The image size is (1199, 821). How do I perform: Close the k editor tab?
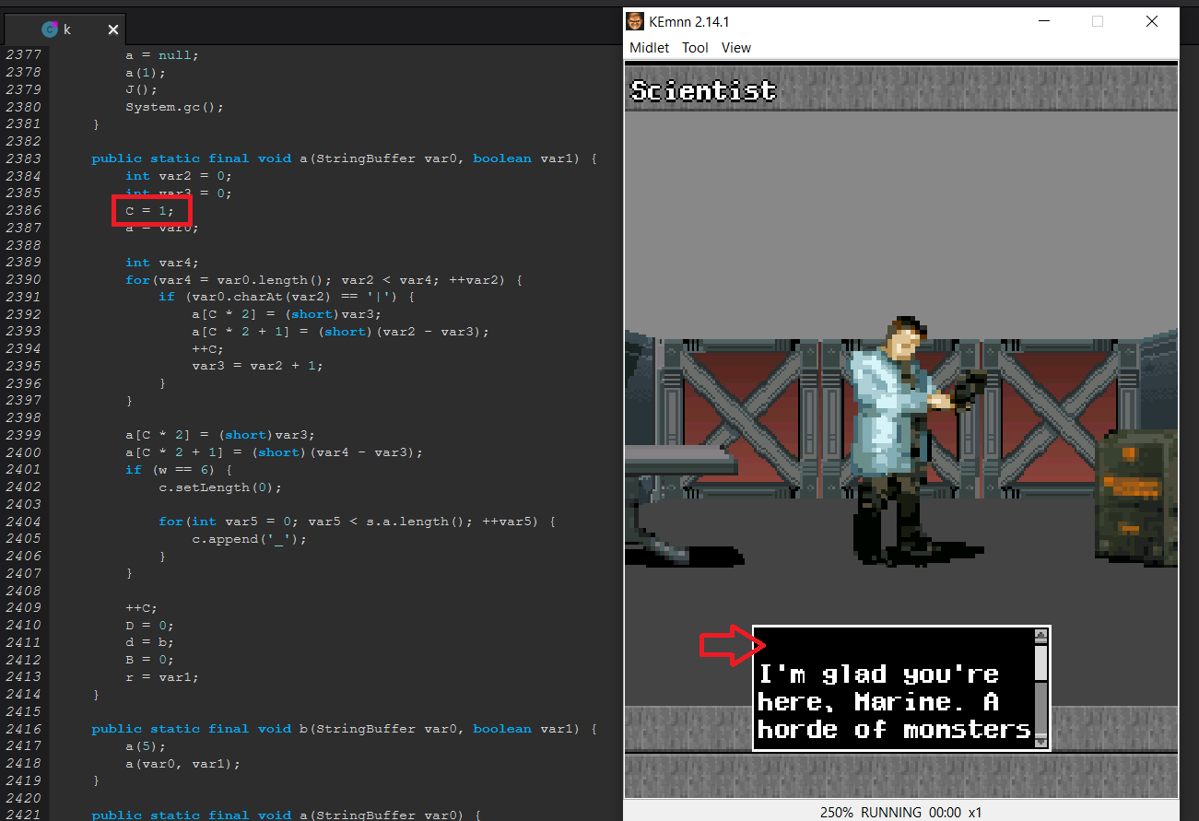pyautogui.click(x=113, y=29)
